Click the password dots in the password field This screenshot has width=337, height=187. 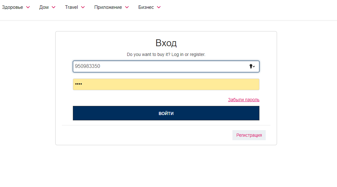point(79,84)
